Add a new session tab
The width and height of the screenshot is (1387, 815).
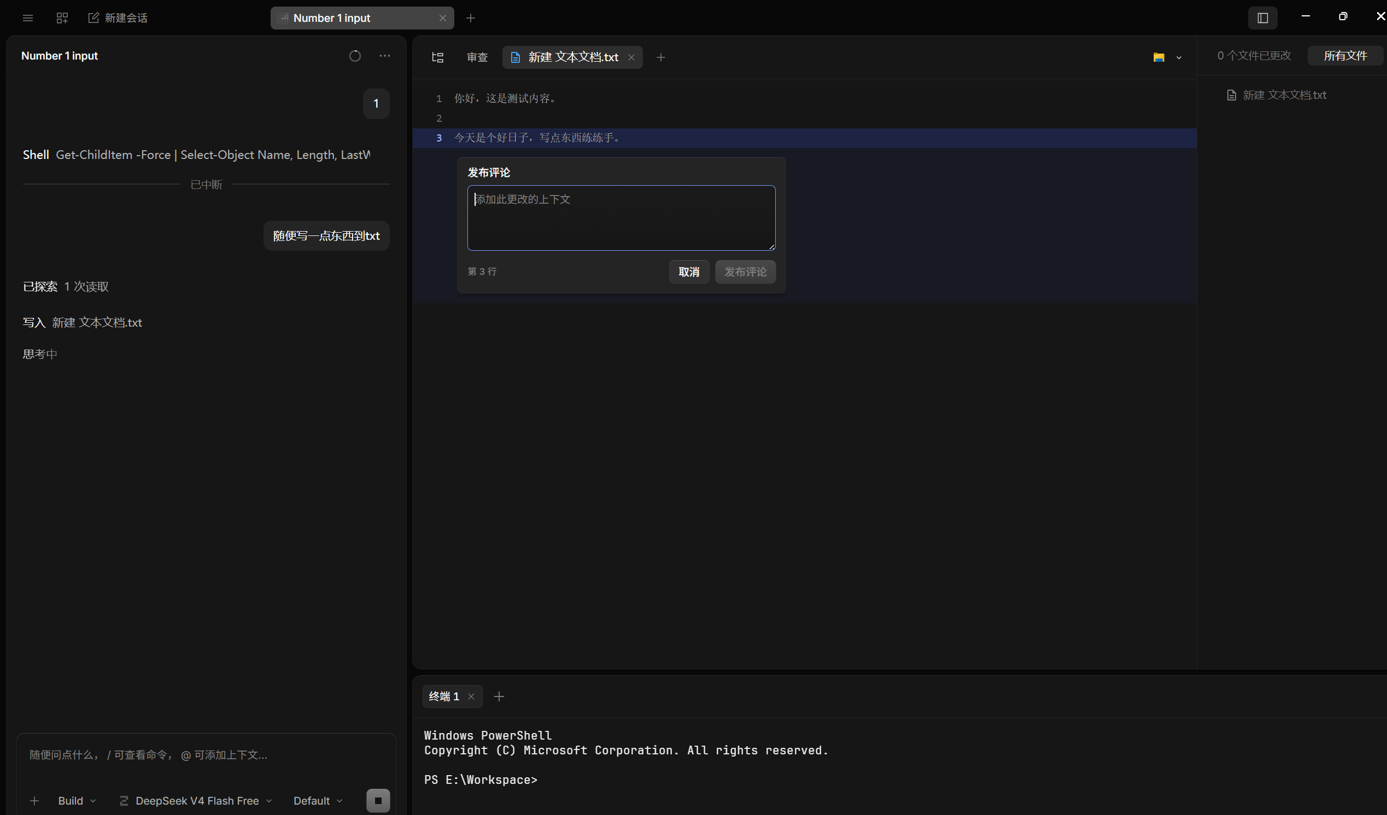click(471, 18)
